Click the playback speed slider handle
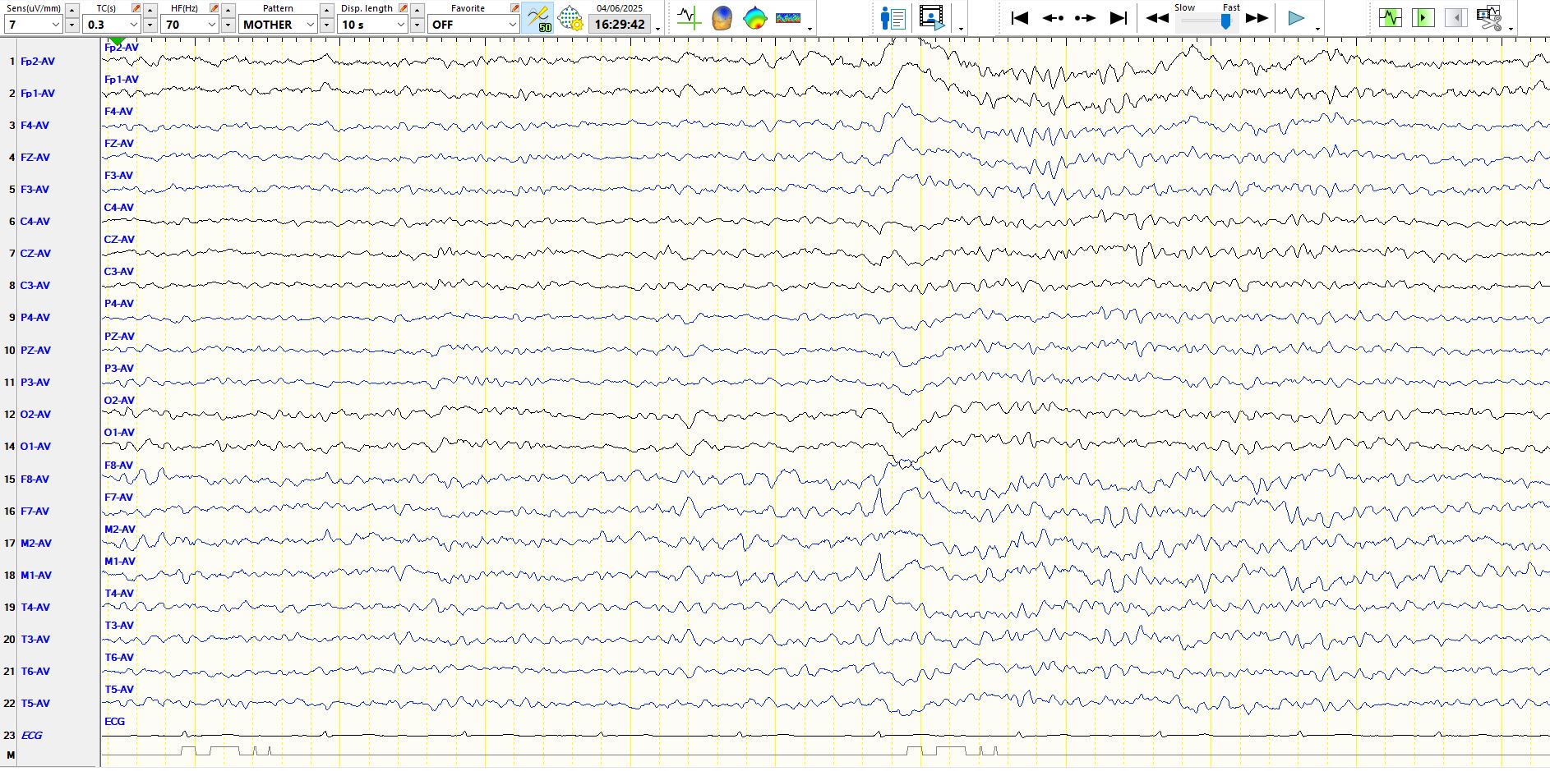Image resolution: width=1550 pixels, height=771 pixels. [1225, 22]
